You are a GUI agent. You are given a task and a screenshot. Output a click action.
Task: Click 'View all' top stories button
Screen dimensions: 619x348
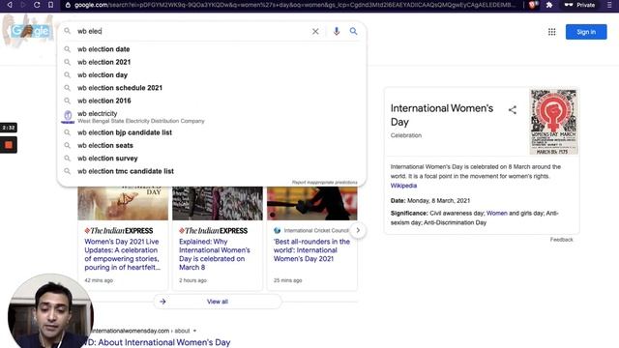218,302
